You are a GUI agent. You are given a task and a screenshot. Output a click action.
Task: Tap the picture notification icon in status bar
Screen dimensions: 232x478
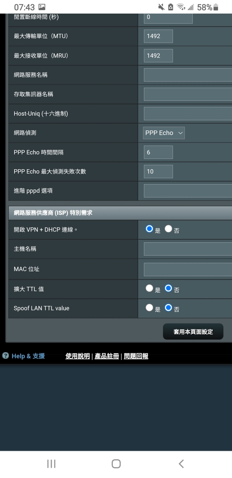coord(42,7)
